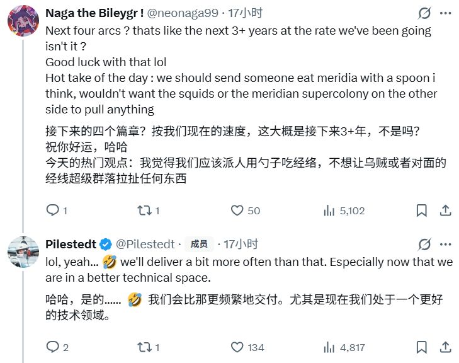Click the Grok icon on Pilestedt's tweet

(x=424, y=244)
